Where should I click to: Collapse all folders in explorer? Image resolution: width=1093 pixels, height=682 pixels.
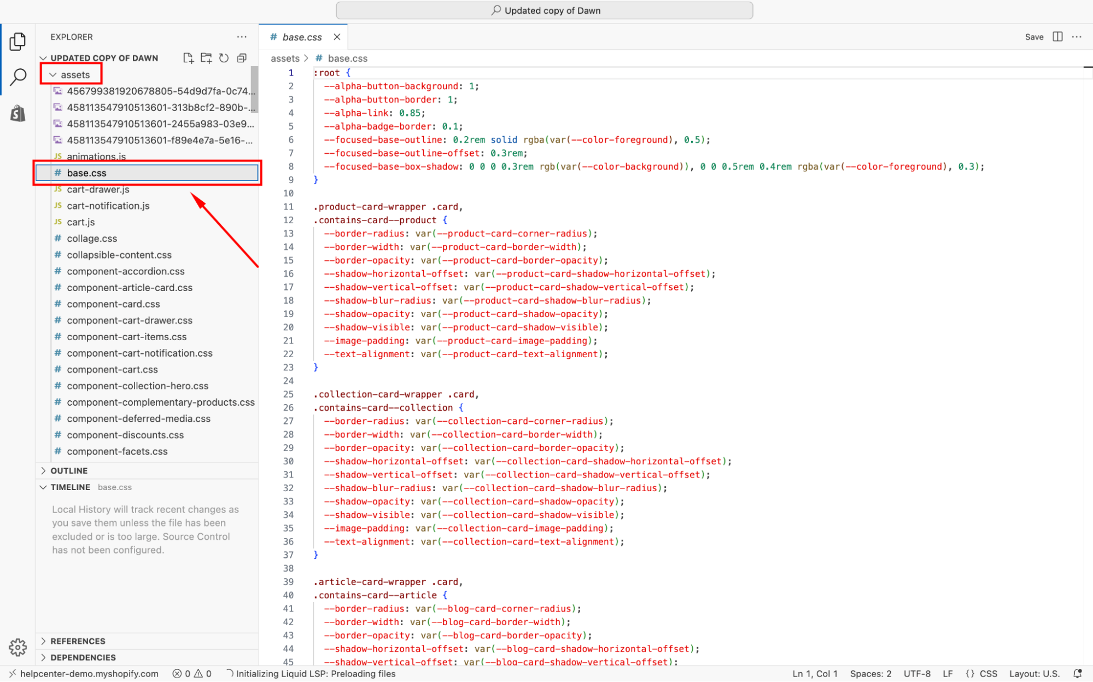[242, 58]
